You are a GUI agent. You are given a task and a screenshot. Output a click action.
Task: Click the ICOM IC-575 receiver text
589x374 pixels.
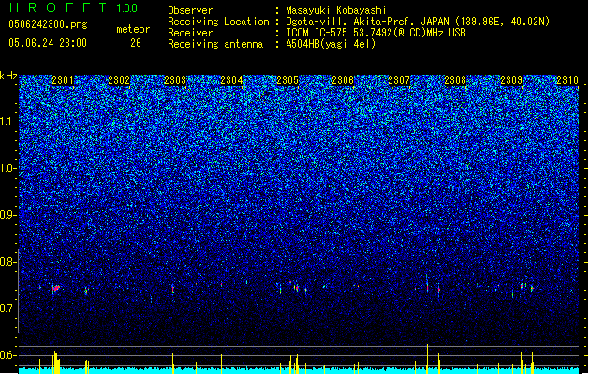pos(375,33)
